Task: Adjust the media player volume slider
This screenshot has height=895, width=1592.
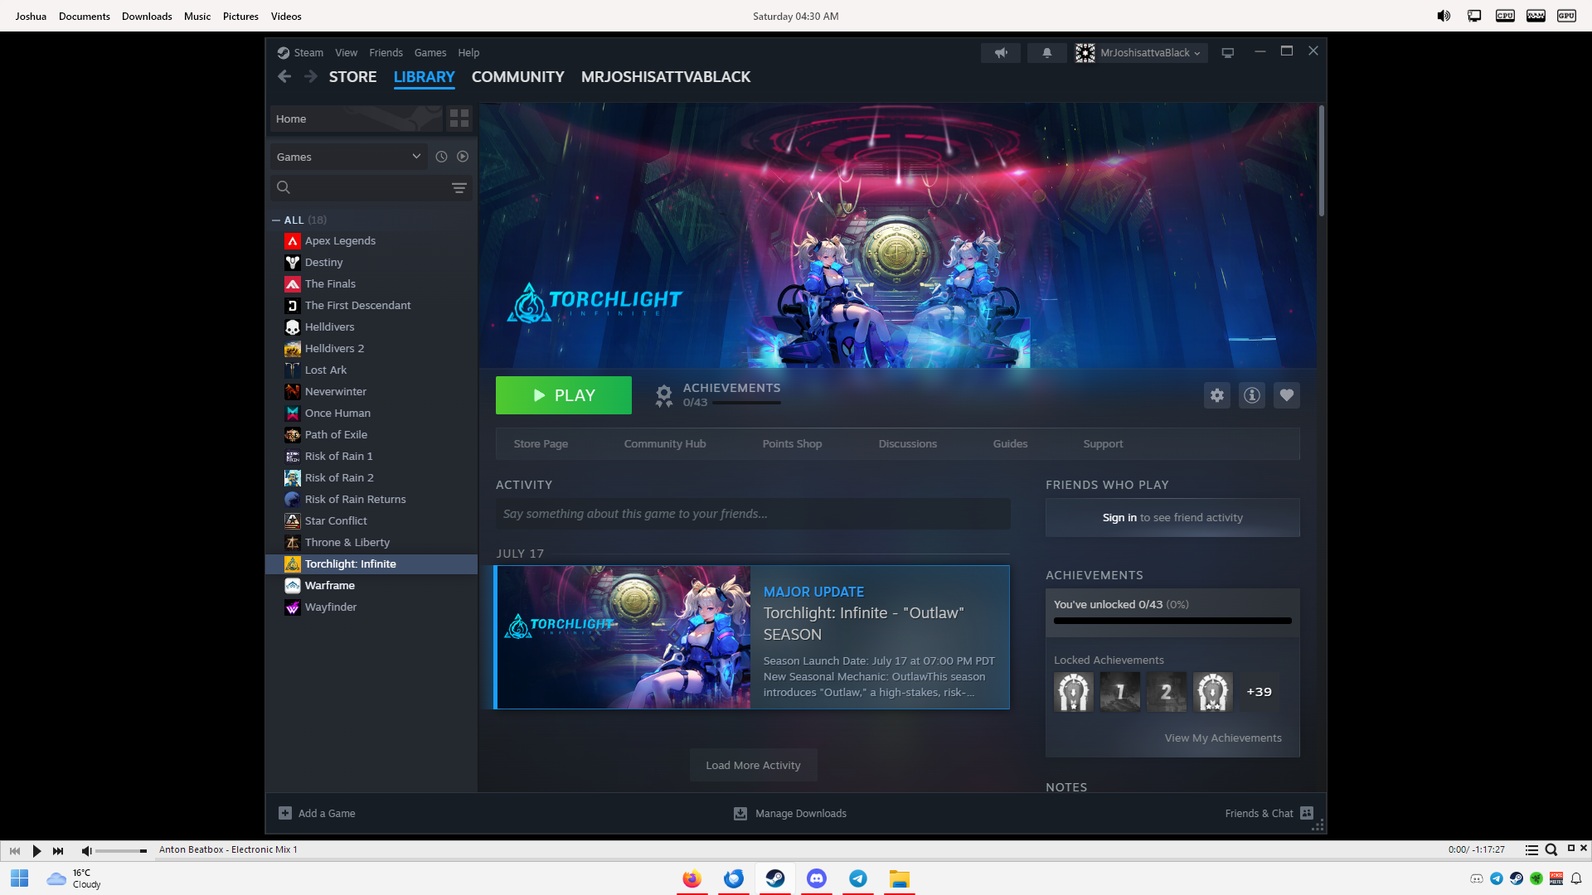Action: coord(121,850)
